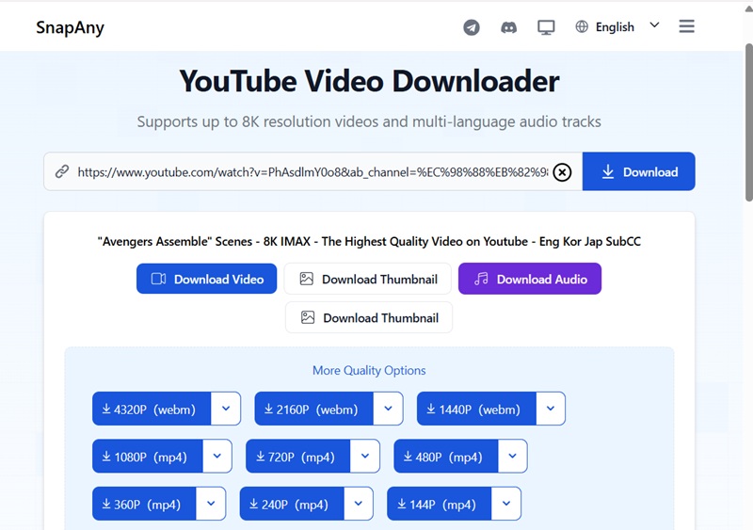Download the 2160P (webm) version
The height and width of the screenshot is (530, 753).
point(314,409)
